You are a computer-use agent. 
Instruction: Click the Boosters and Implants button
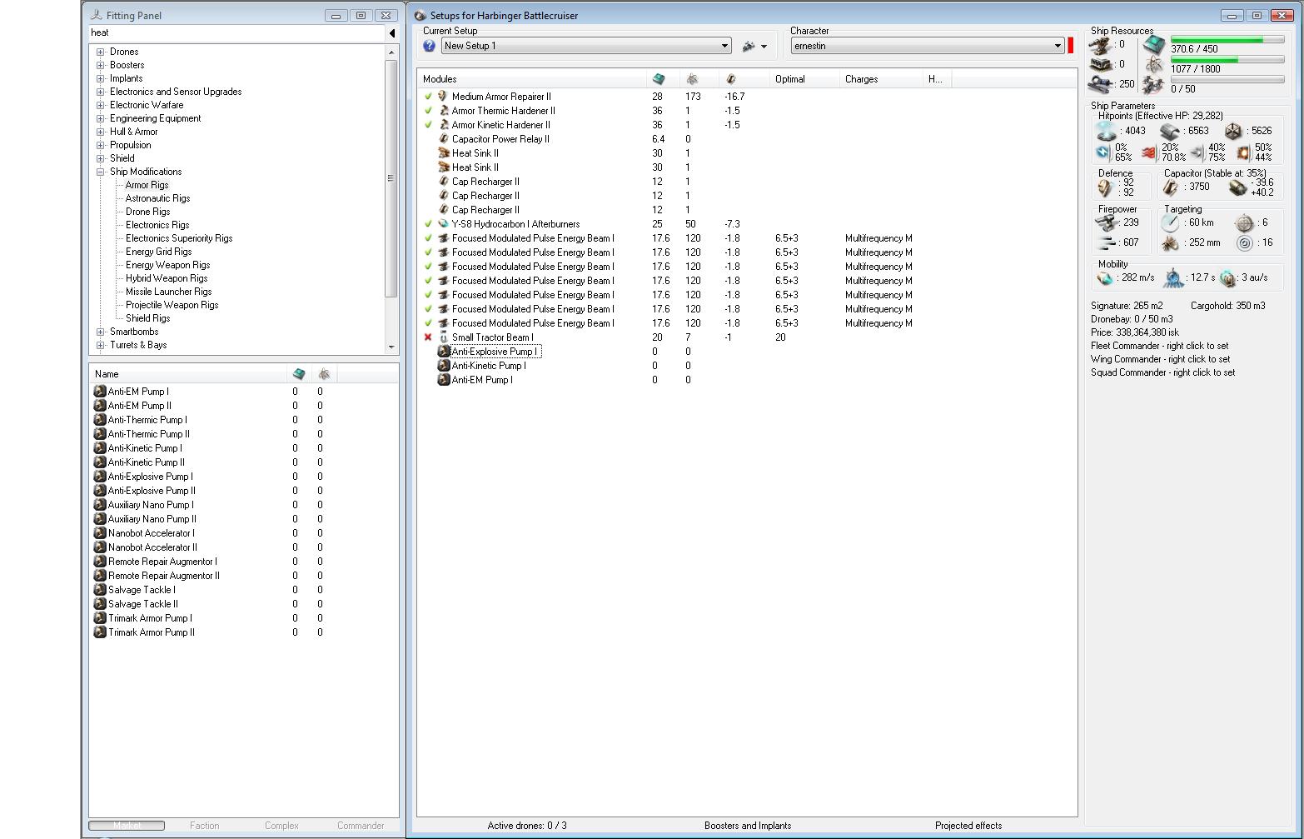[748, 826]
